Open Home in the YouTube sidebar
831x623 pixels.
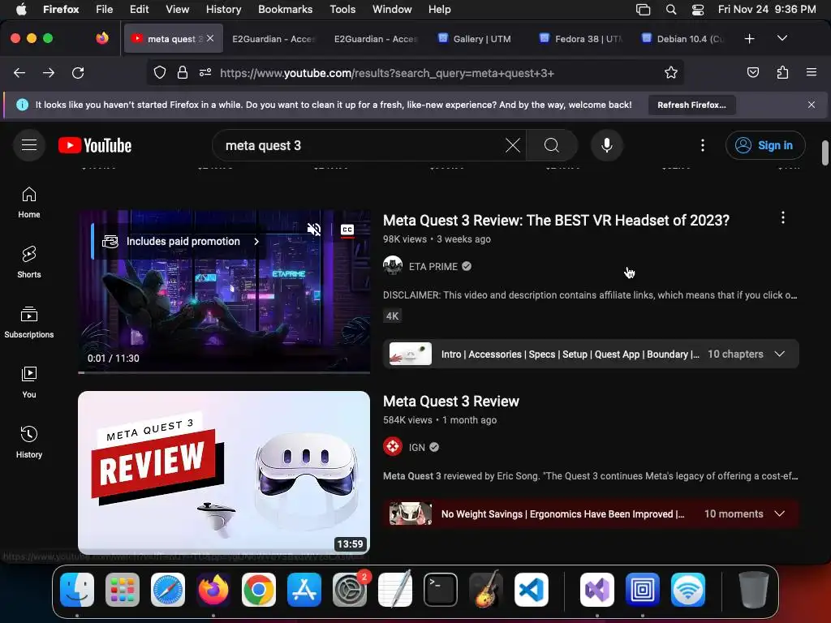click(29, 202)
